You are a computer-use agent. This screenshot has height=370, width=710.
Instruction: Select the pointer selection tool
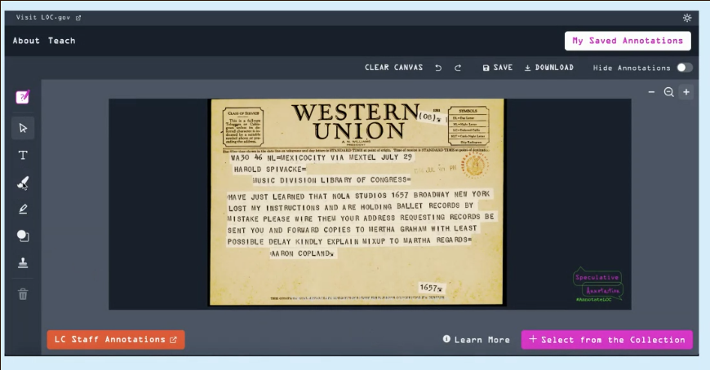click(x=23, y=129)
